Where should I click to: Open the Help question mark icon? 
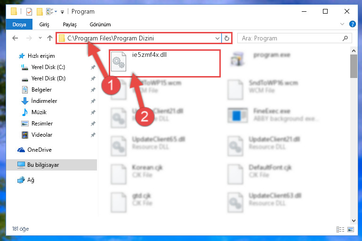point(352,24)
